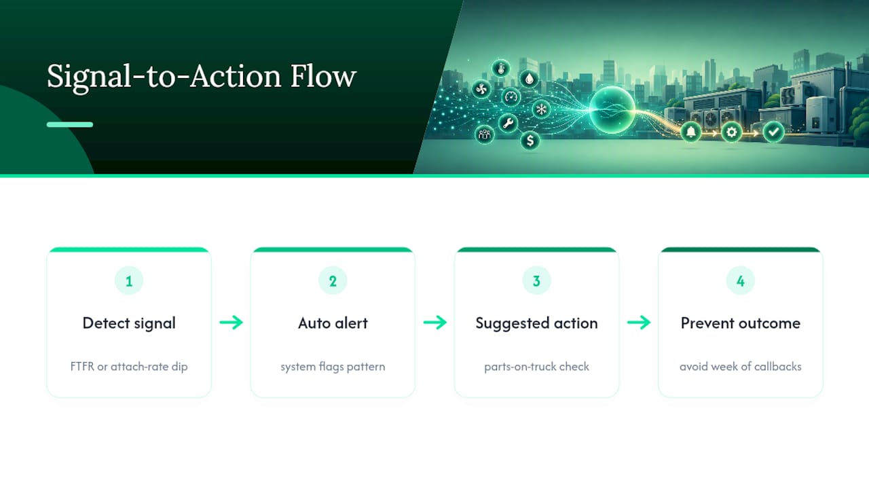Click the glowing green orb in the banner
This screenshot has width=869, height=489.
click(612, 110)
